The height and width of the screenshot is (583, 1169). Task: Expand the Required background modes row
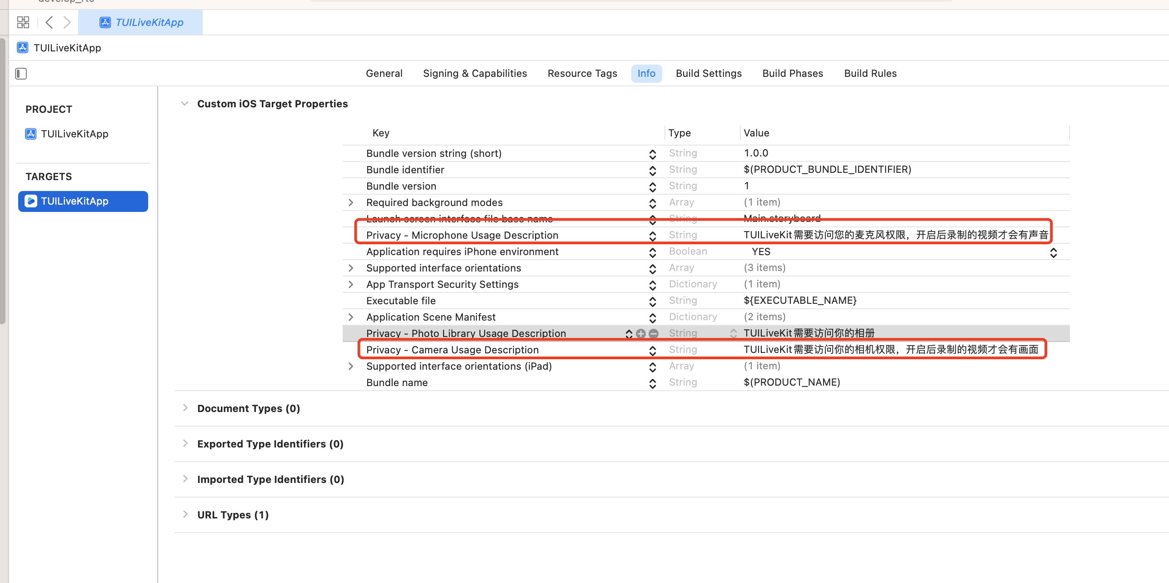(x=350, y=202)
